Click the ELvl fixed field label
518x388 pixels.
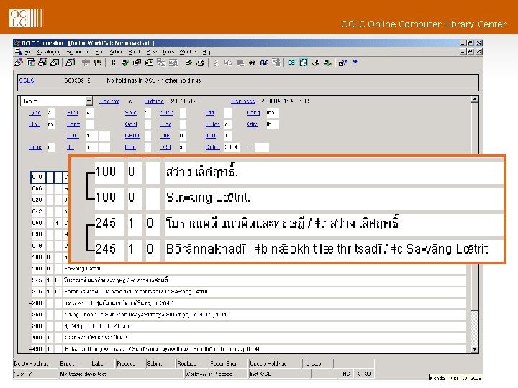tap(73, 113)
